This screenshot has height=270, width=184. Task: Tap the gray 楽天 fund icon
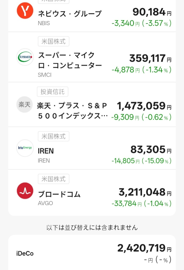click(x=25, y=104)
